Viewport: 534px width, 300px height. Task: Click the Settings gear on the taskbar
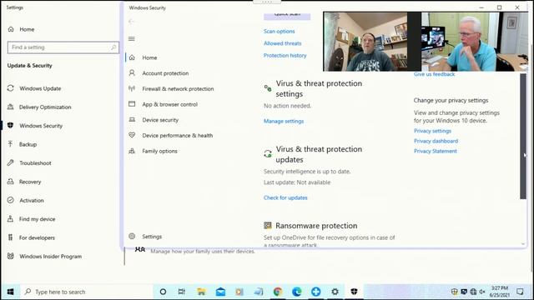click(x=335, y=292)
